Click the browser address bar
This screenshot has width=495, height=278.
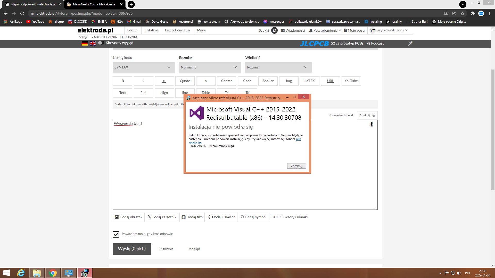tap(232, 13)
